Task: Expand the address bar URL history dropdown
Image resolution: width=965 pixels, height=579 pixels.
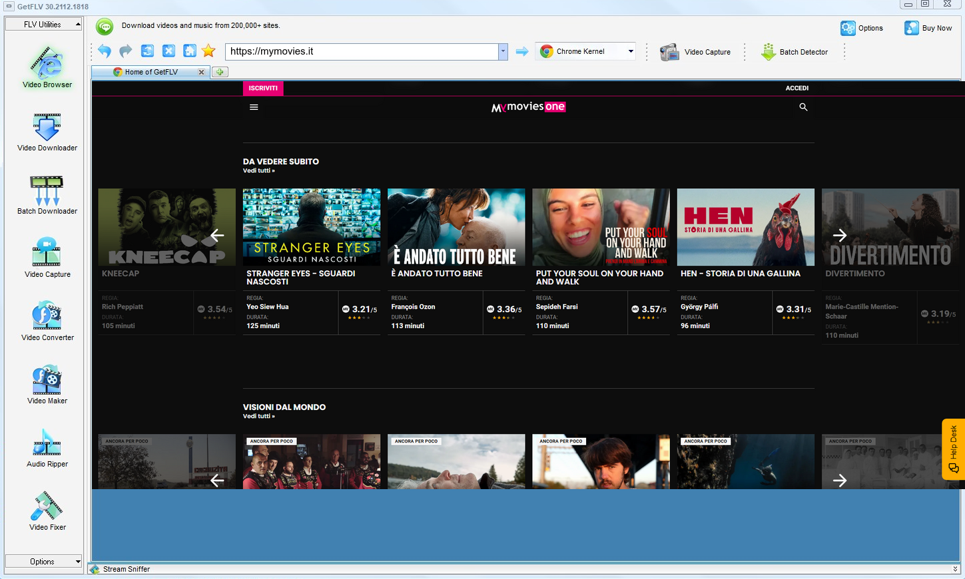Action: tap(503, 51)
